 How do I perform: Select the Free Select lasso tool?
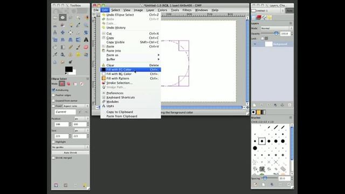[71, 18]
